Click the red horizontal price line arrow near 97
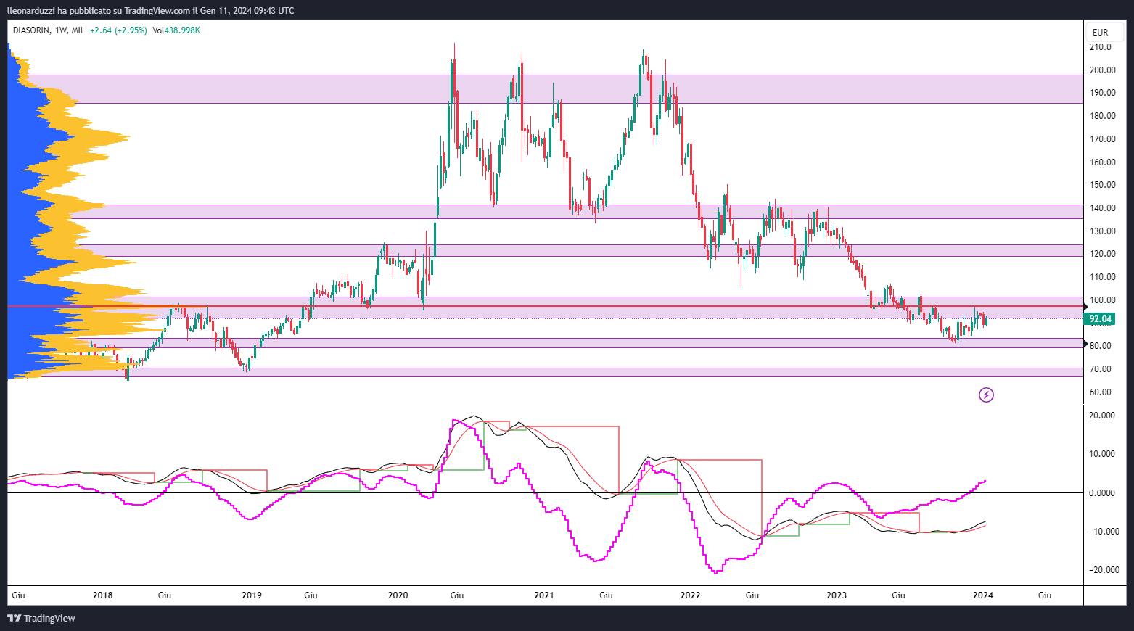Viewport: 1134px width, 631px height. pos(1086,307)
